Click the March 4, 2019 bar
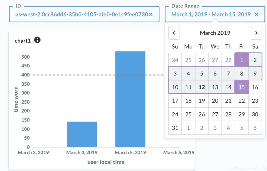 (82, 134)
